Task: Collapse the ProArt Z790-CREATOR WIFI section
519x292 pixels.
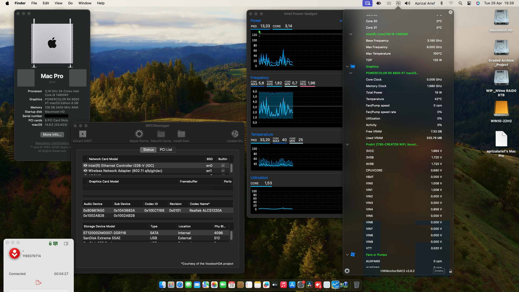Action: click(347, 144)
